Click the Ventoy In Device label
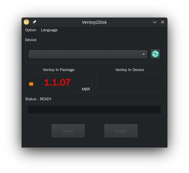This screenshot has height=173, width=189. pyautogui.click(x=130, y=70)
